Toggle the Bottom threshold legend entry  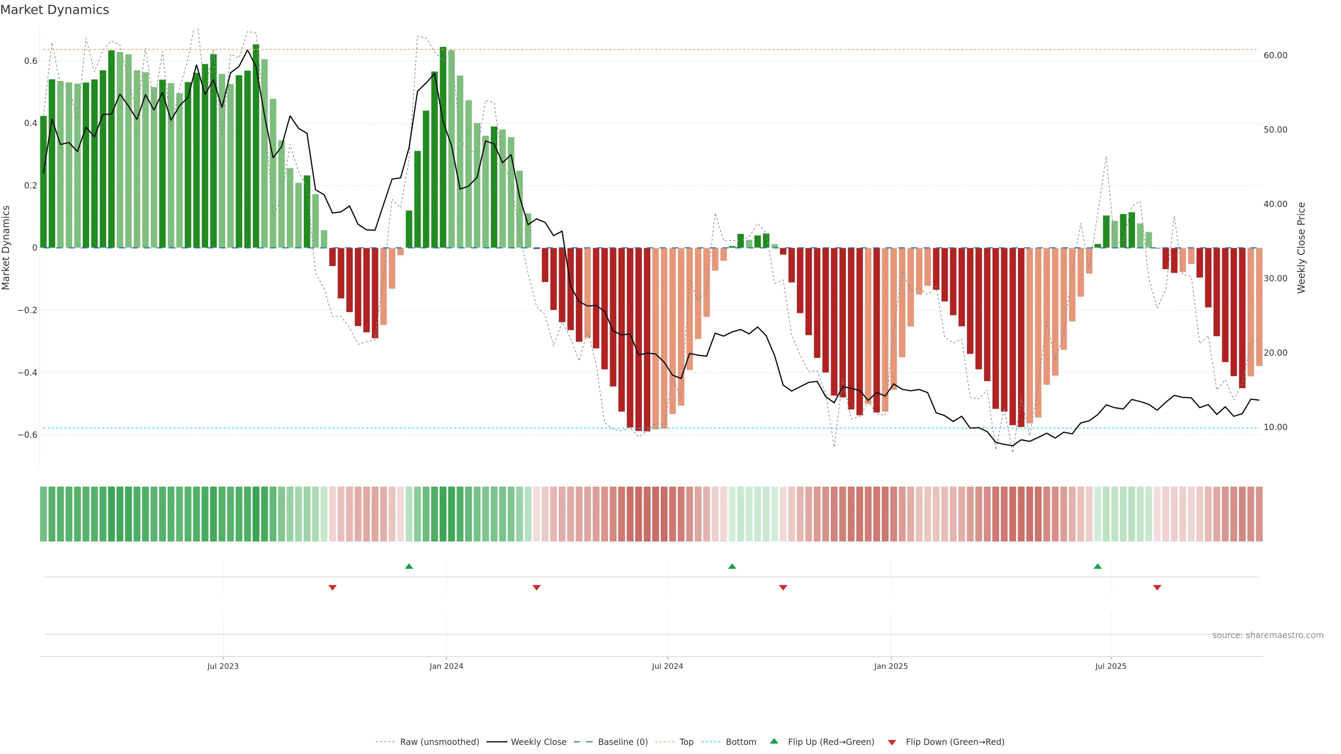(x=741, y=742)
